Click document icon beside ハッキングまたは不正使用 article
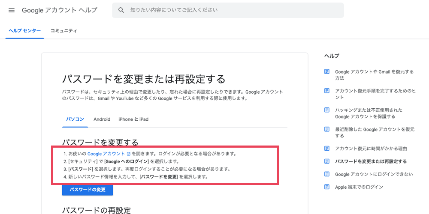 coord(326,110)
